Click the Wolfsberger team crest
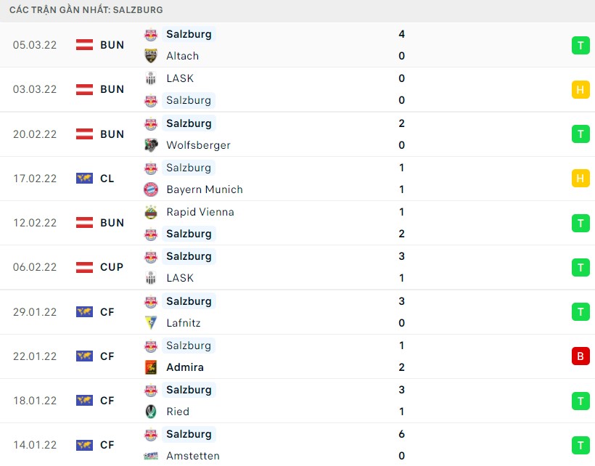This screenshot has width=595, height=466. click(x=151, y=145)
